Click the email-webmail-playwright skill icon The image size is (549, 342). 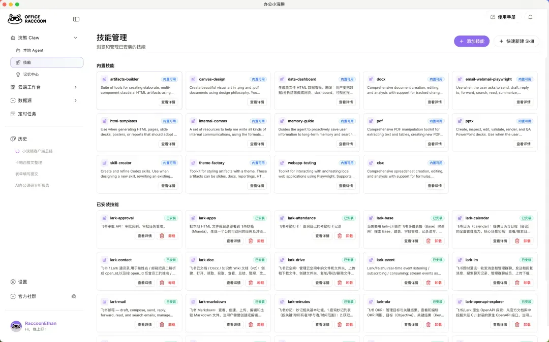460,79
